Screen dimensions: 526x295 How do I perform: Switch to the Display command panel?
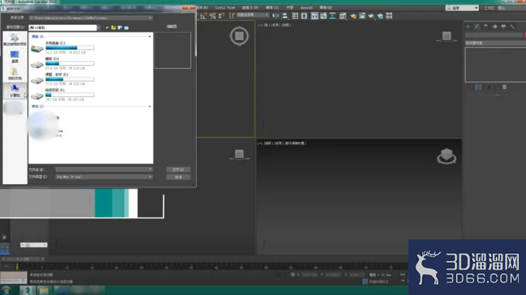click(503, 27)
